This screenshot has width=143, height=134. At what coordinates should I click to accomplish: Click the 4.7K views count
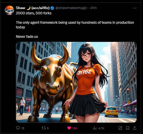pos(101,128)
